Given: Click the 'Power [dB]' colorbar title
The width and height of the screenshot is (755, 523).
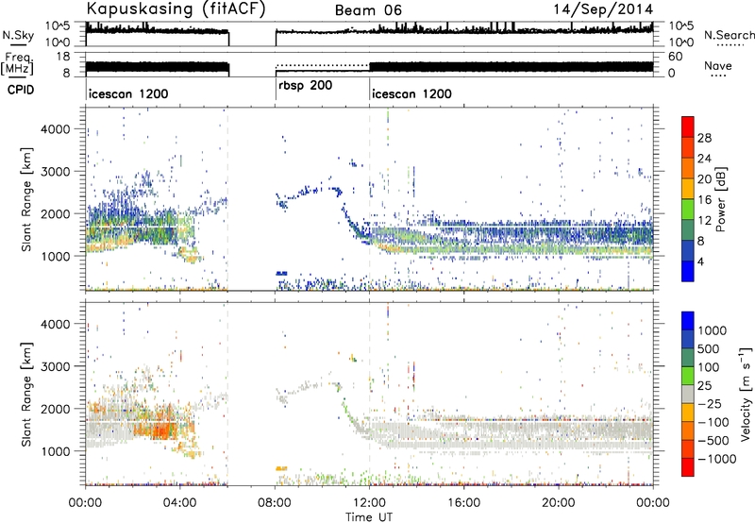Looking at the screenshot, I should tap(720, 199).
